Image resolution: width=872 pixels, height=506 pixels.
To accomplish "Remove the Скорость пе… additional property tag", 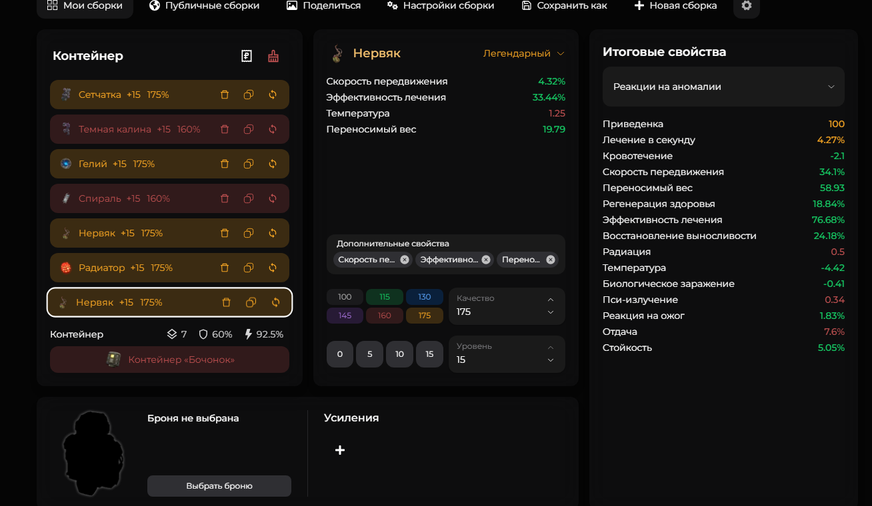I will point(405,260).
